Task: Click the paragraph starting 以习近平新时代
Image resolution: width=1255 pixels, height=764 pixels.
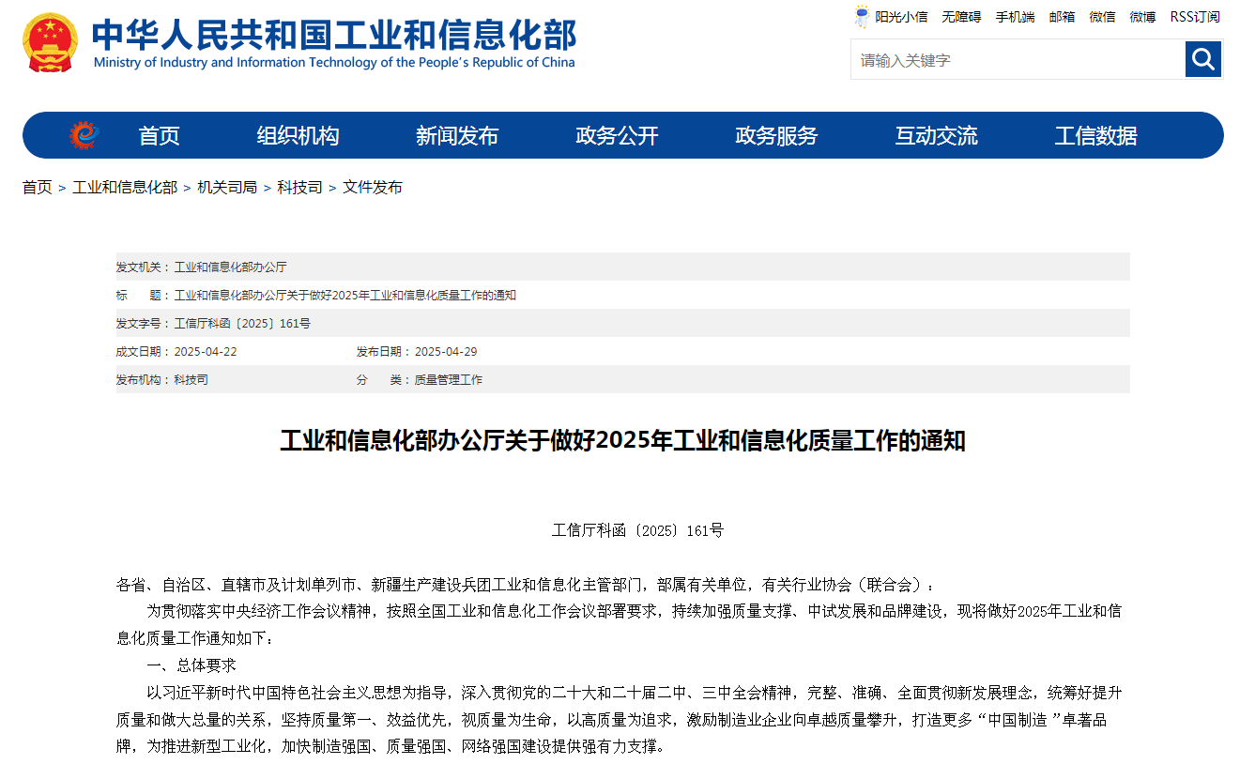Action: tap(620, 720)
